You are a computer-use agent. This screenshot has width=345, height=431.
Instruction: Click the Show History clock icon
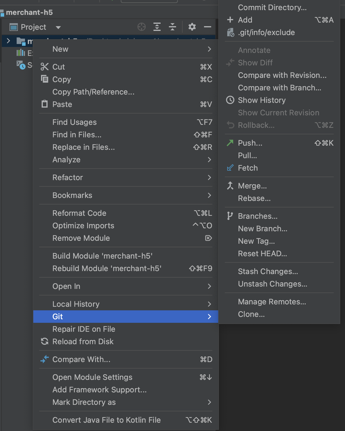(230, 100)
